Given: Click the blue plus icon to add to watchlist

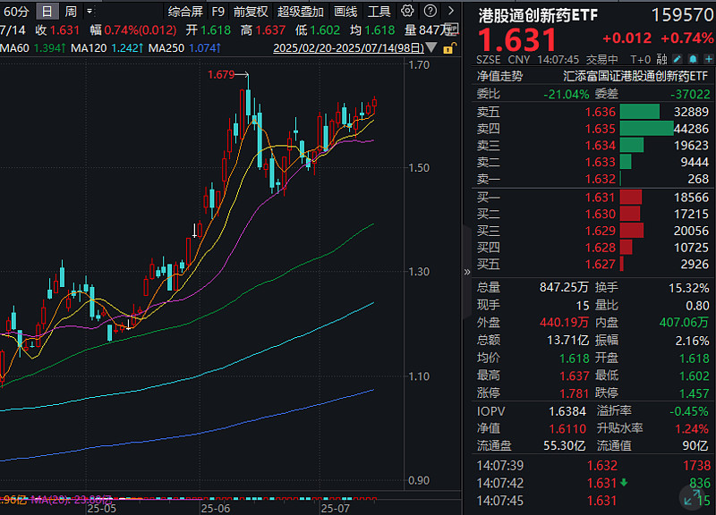Looking at the screenshot, I should (709, 58).
